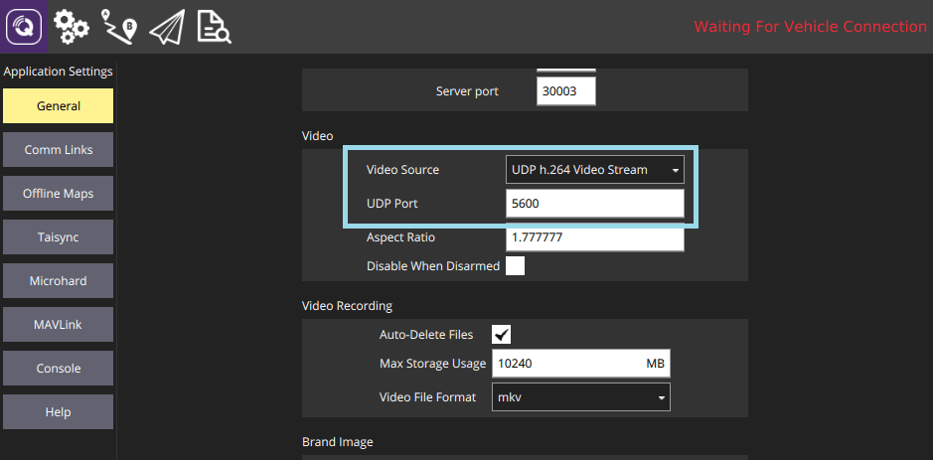Focus the Server port field
933x460 pixels.
[566, 91]
